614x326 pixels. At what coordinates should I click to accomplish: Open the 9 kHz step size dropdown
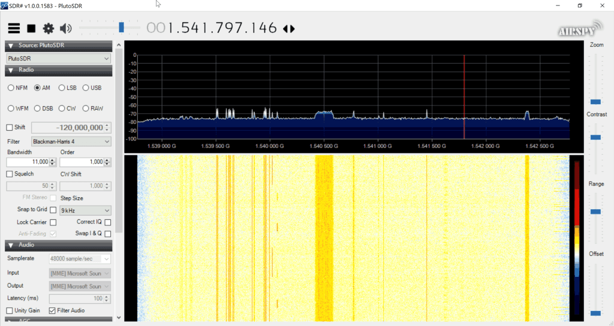(x=86, y=210)
